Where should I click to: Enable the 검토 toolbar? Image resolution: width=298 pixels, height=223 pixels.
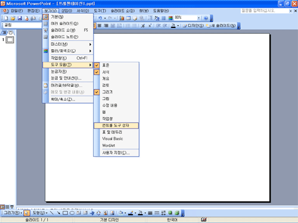coord(116,86)
